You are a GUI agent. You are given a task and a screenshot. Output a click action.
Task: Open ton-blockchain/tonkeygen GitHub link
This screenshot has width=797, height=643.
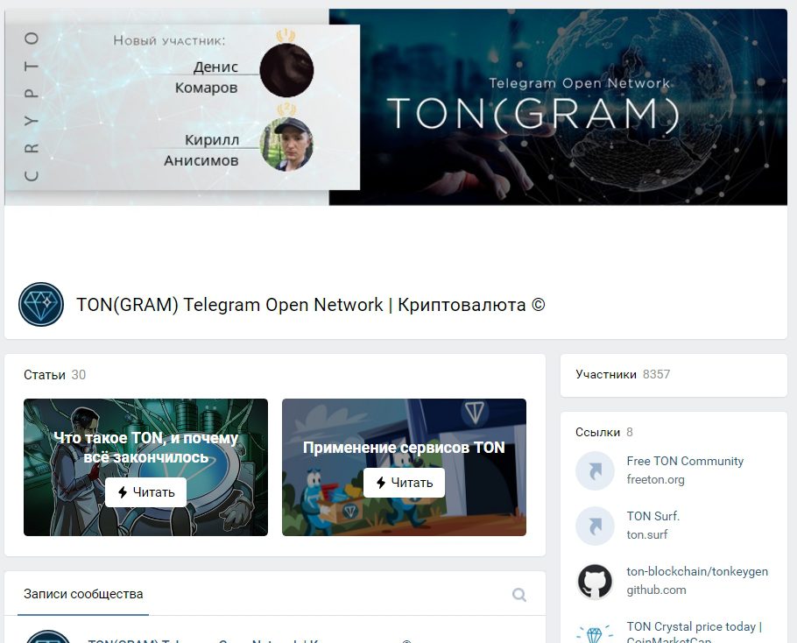[x=697, y=571]
